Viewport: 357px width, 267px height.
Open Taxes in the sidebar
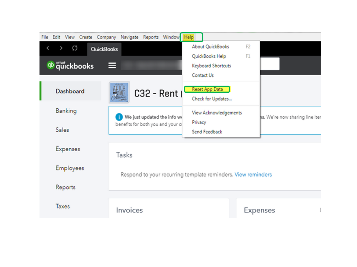pos(62,206)
